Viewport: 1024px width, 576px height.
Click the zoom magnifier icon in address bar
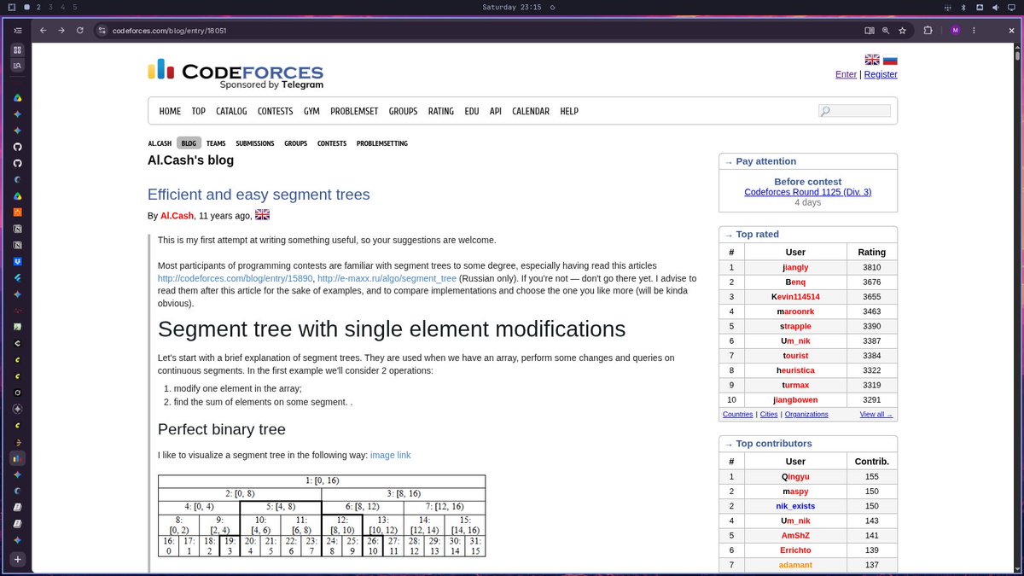click(x=886, y=31)
